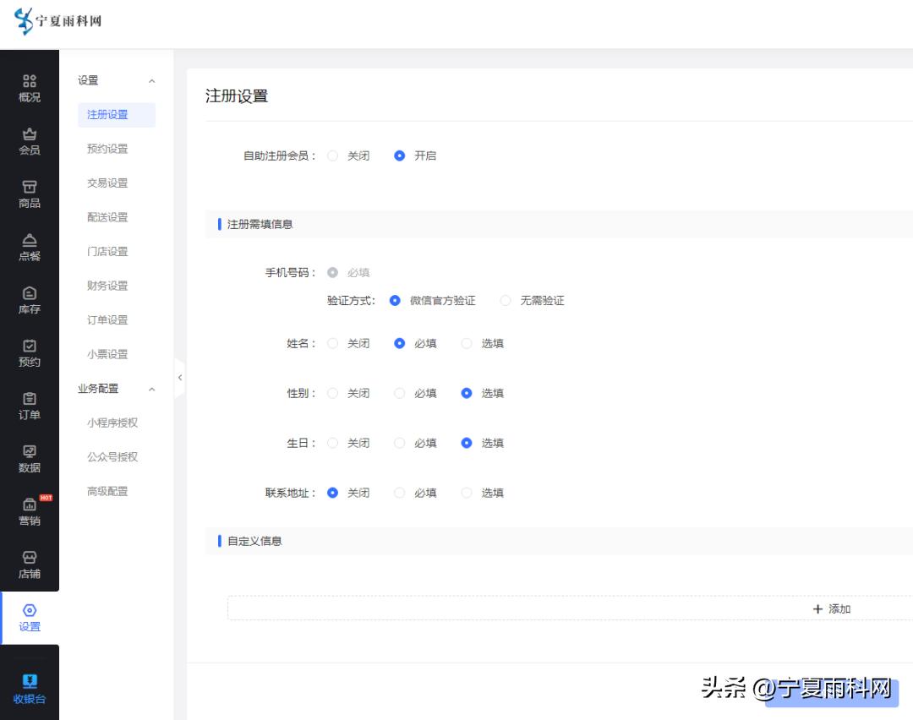Enable 自助注册会员 by selecting 开启
The width and height of the screenshot is (913, 720).
(399, 155)
